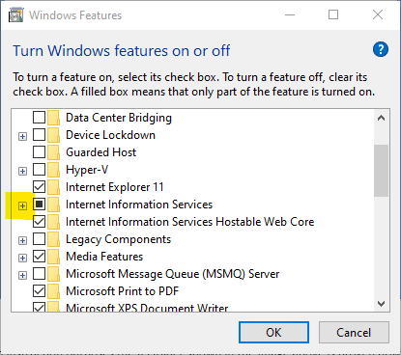
Task: Enable the Data Center Bridging checkbox
Action: point(39,118)
